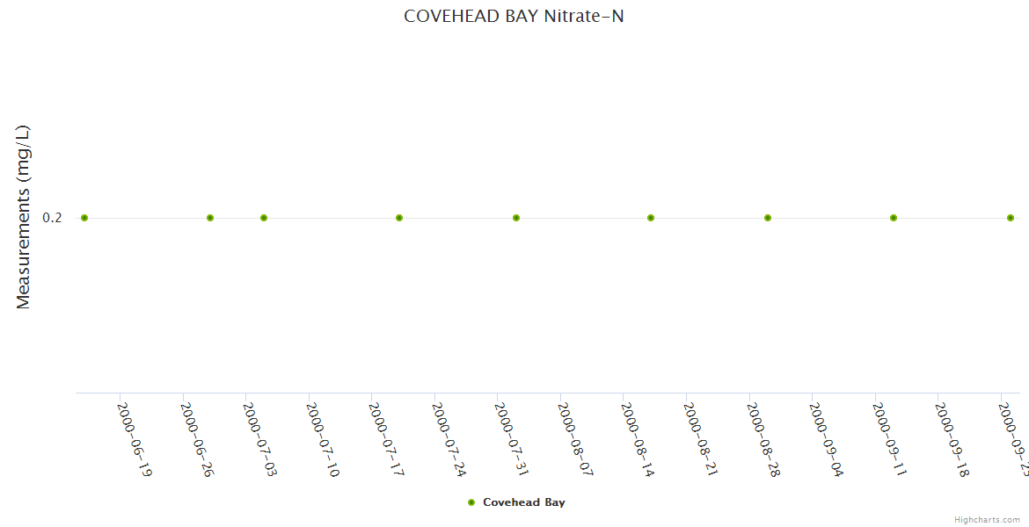
Task: Click data point just after 2000-07-31
Action: pos(516,218)
